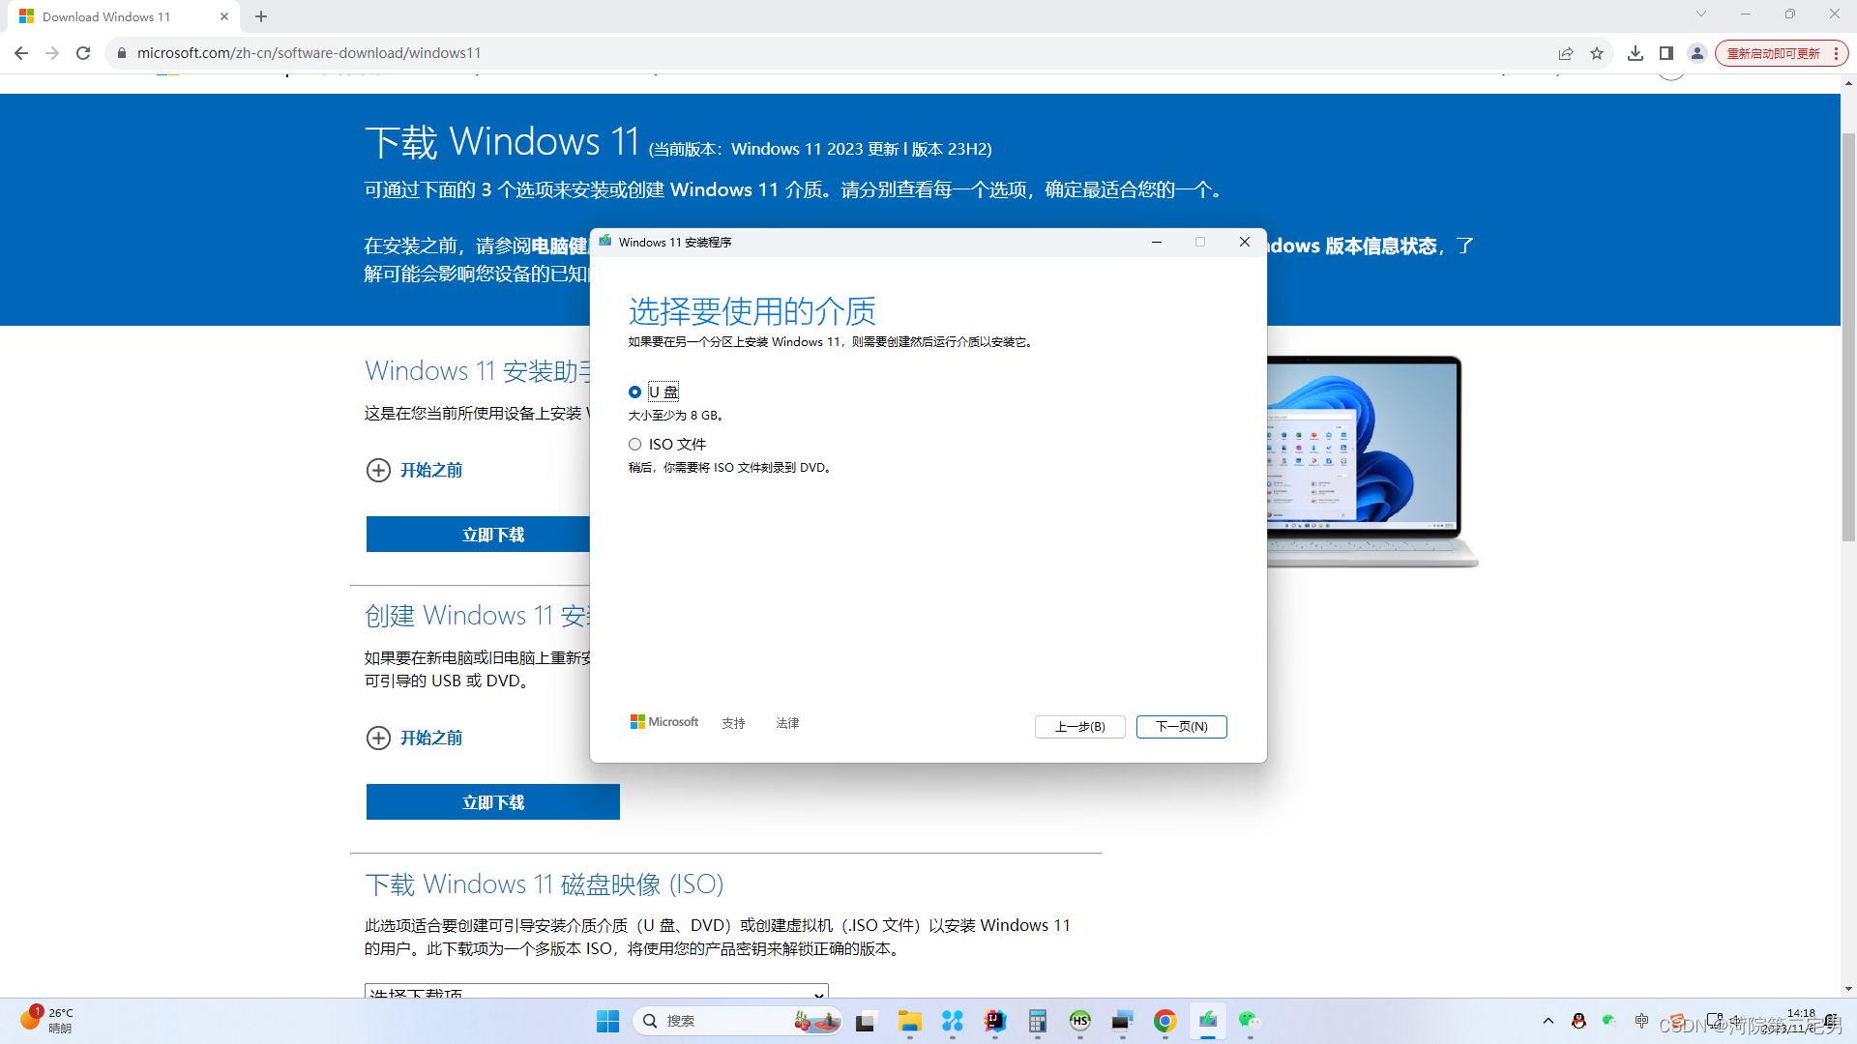Click the 上一步(B) button
Screen dimensions: 1857x1044
[1079, 726]
